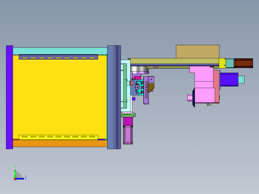This screenshot has height=194, width=259.
Task: Select the yellow slotted rail near the bottom
Action: 58,137
